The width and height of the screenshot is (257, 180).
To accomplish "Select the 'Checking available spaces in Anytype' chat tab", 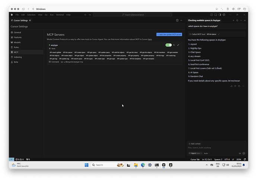I will click(204, 20).
